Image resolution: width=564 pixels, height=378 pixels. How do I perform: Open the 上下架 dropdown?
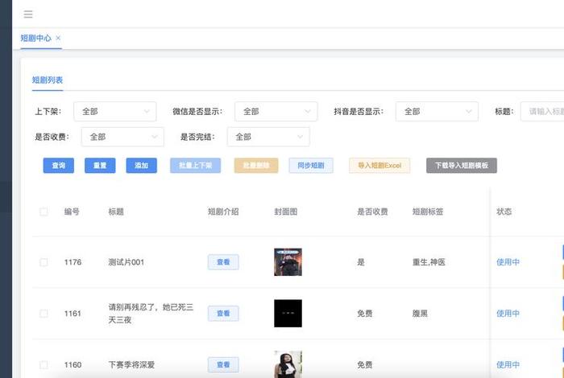point(115,111)
